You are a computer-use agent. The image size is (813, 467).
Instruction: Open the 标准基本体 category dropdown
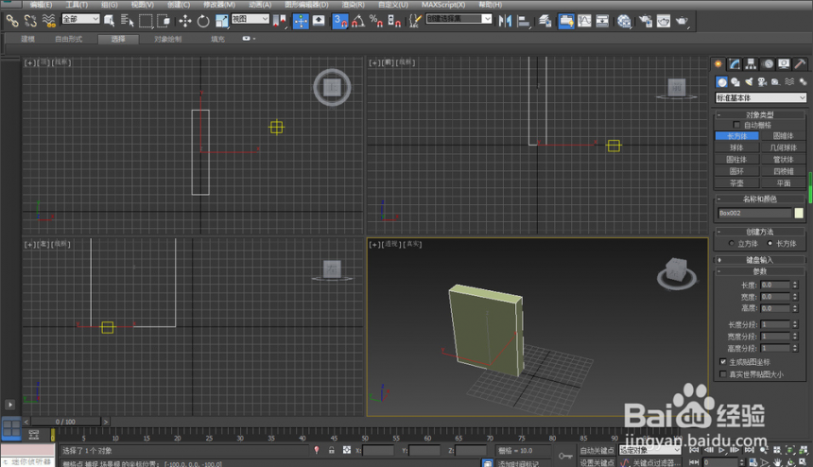pos(761,97)
